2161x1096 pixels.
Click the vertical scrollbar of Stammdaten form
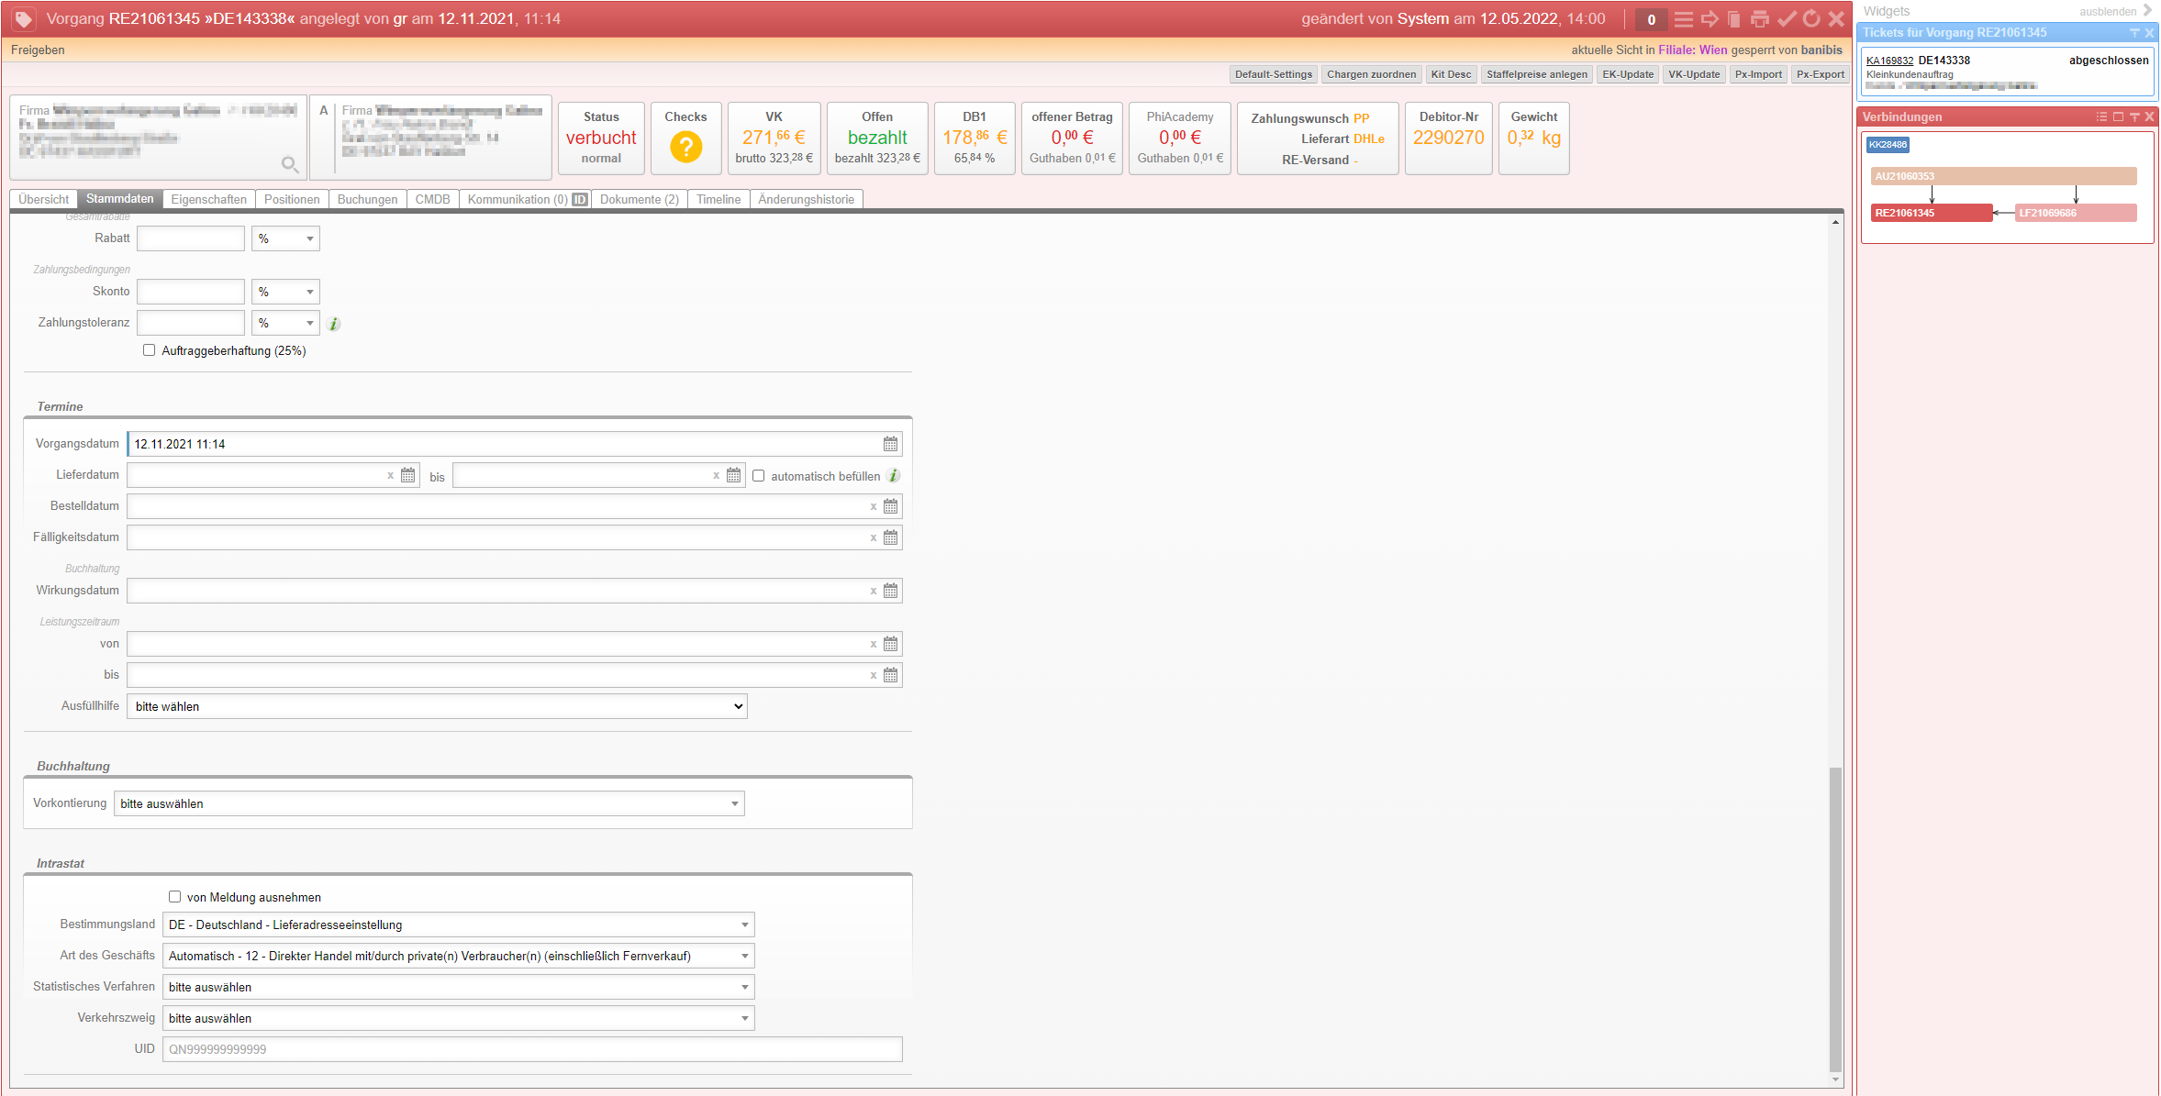click(1835, 919)
